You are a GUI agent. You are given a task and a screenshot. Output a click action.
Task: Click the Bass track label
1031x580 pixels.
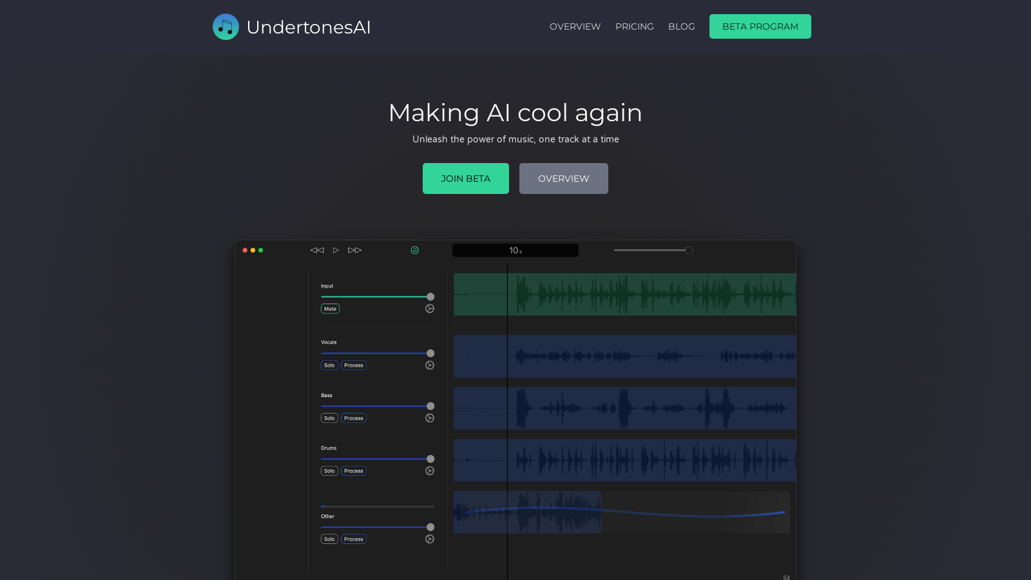pos(327,396)
